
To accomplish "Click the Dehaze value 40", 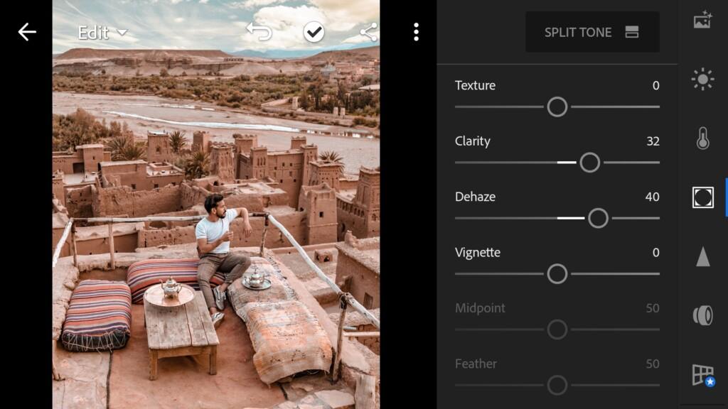I will coord(652,197).
